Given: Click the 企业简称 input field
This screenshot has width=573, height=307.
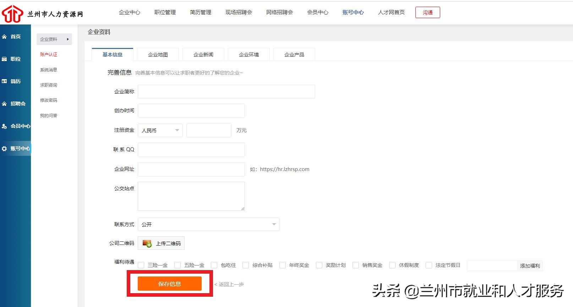Looking at the screenshot, I should point(227,92).
